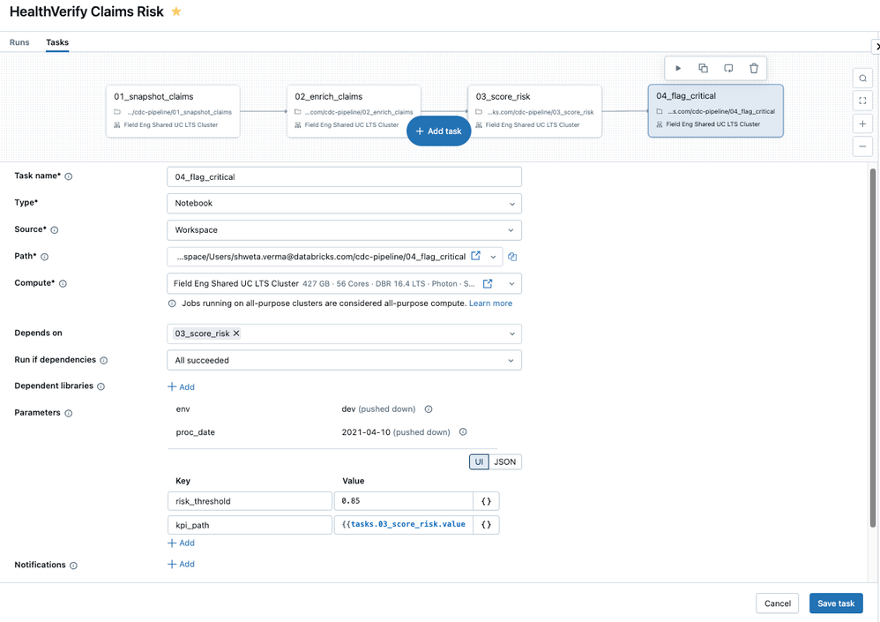Fit the task graph to view
The height and width of the screenshot is (622, 880).
(862, 101)
